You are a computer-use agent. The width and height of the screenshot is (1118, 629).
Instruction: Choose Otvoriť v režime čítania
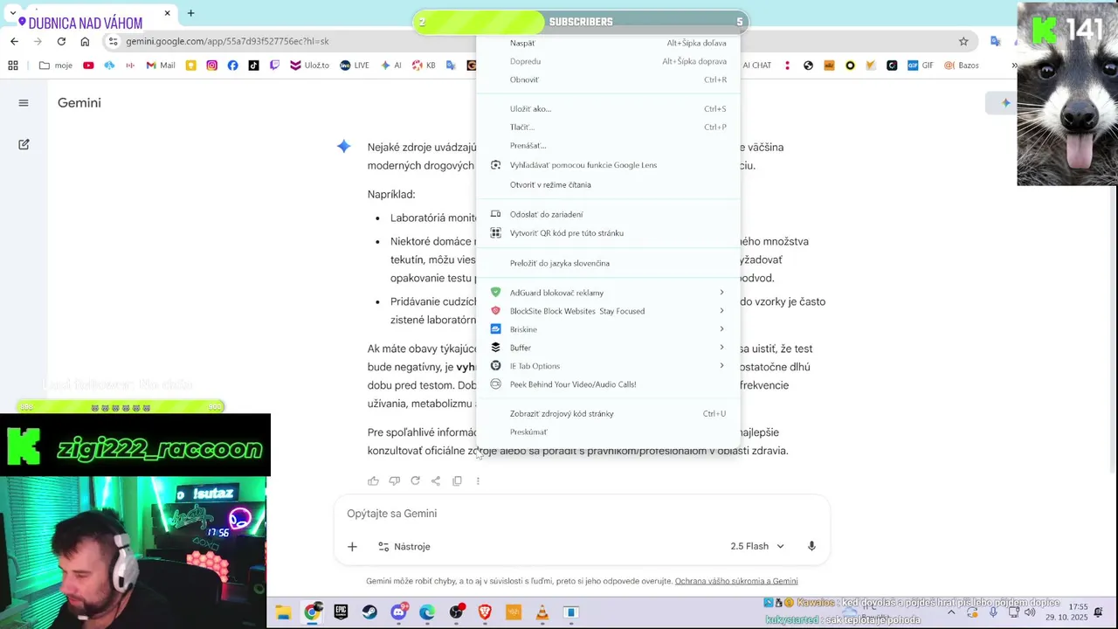[609, 185]
